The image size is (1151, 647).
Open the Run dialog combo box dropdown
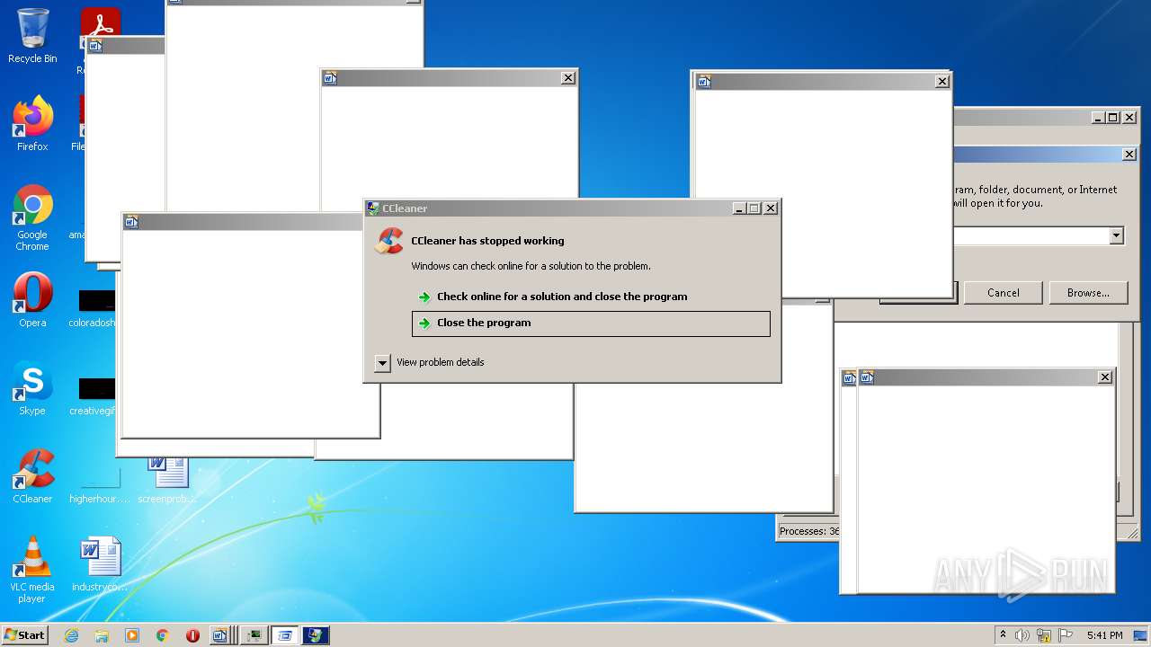coord(1116,236)
